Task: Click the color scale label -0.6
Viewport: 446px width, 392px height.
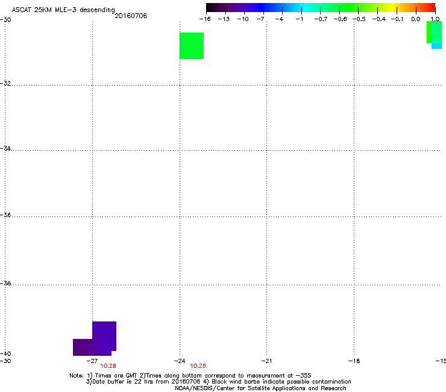Action: [x=340, y=19]
